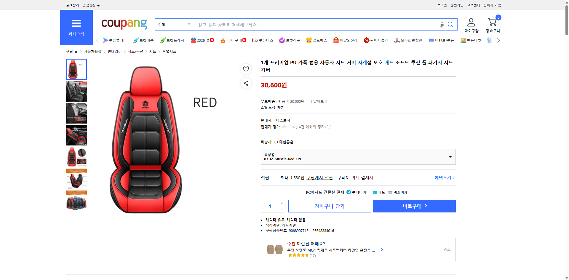Click the share icon next to product image
The height and width of the screenshot is (280, 569).
tap(246, 83)
